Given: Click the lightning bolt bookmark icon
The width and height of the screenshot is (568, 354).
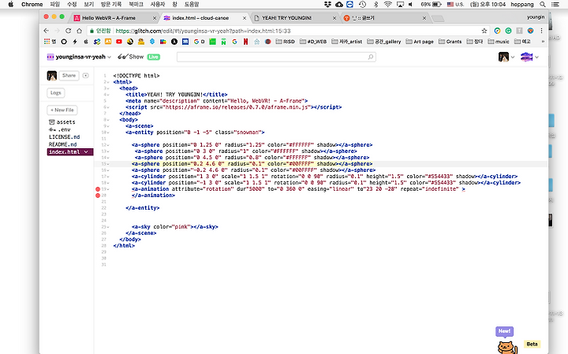Looking at the screenshot, I should click(x=75, y=42).
